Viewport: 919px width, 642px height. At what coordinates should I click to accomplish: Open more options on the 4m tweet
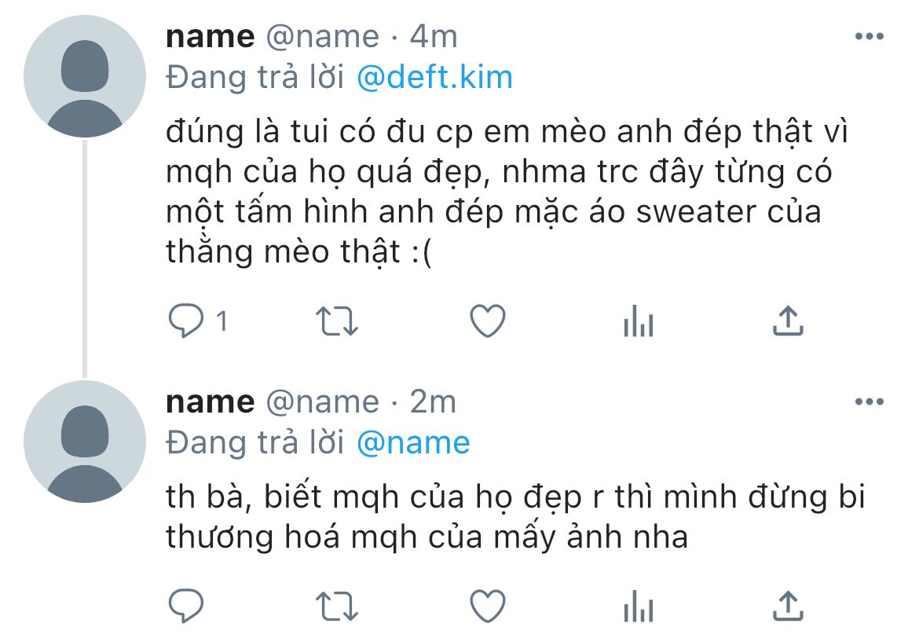pyautogui.click(x=870, y=36)
